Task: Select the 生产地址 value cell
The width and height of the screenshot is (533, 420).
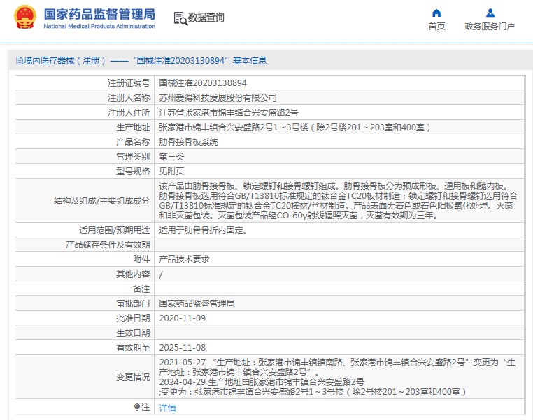Action: [339, 127]
